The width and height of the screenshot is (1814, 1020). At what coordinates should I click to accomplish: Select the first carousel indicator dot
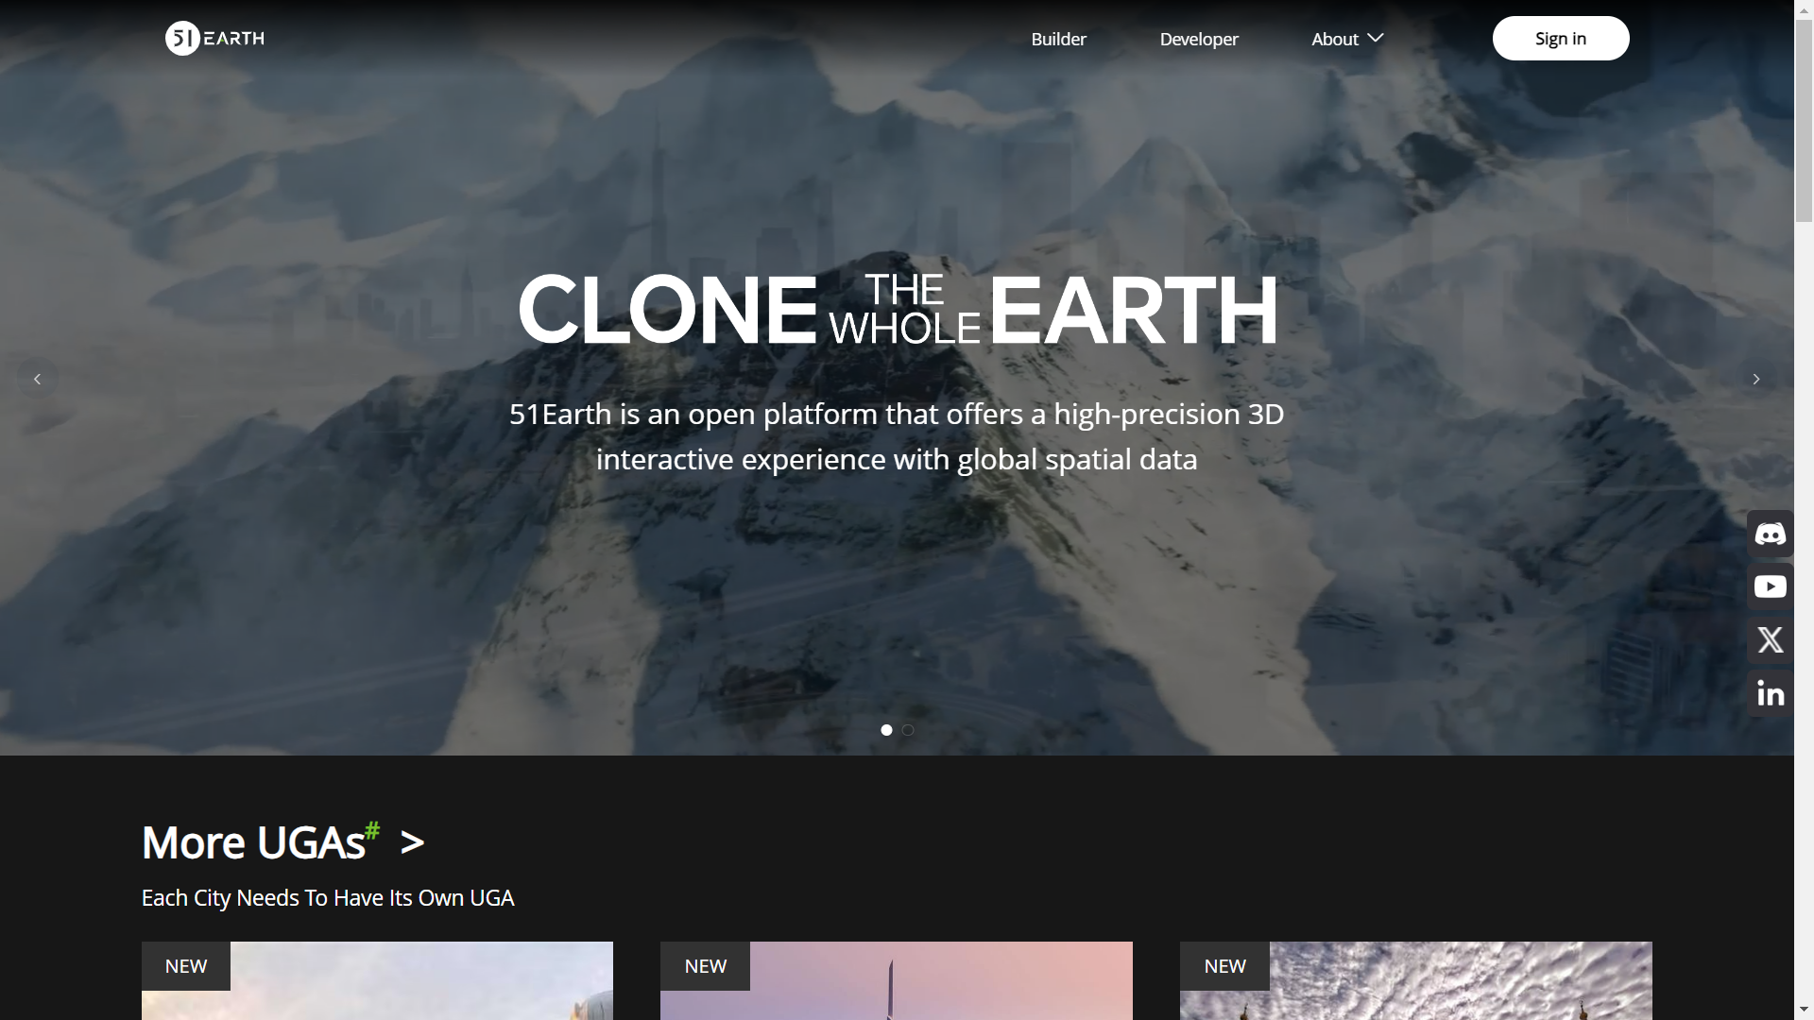pyautogui.click(x=886, y=730)
